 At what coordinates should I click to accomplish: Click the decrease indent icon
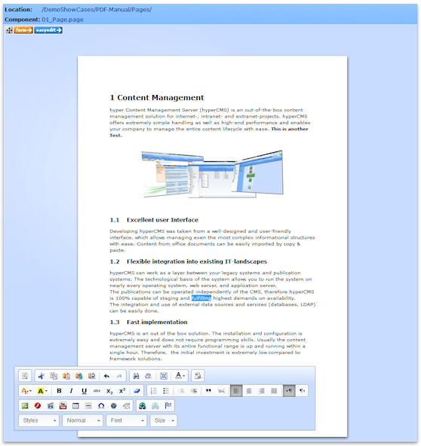181,391
